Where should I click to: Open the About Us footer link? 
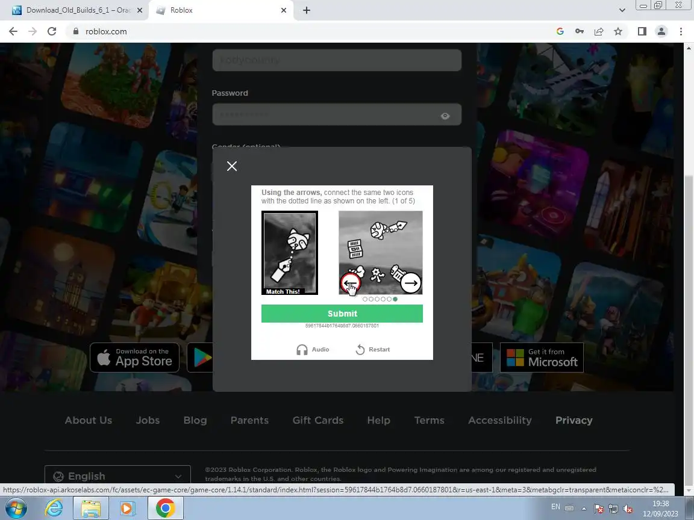click(89, 420)
